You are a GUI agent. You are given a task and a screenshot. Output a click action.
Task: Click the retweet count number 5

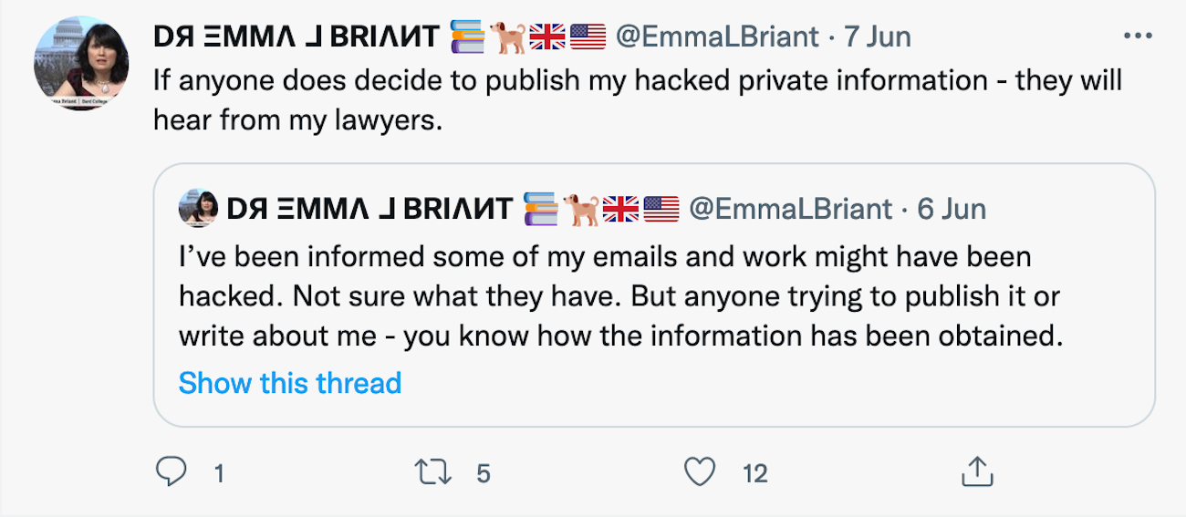coord(484,473)
